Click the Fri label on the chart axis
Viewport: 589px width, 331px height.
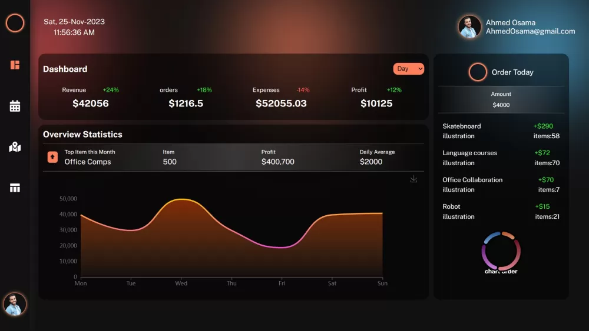pyautogui.click(x=282, y=283)
